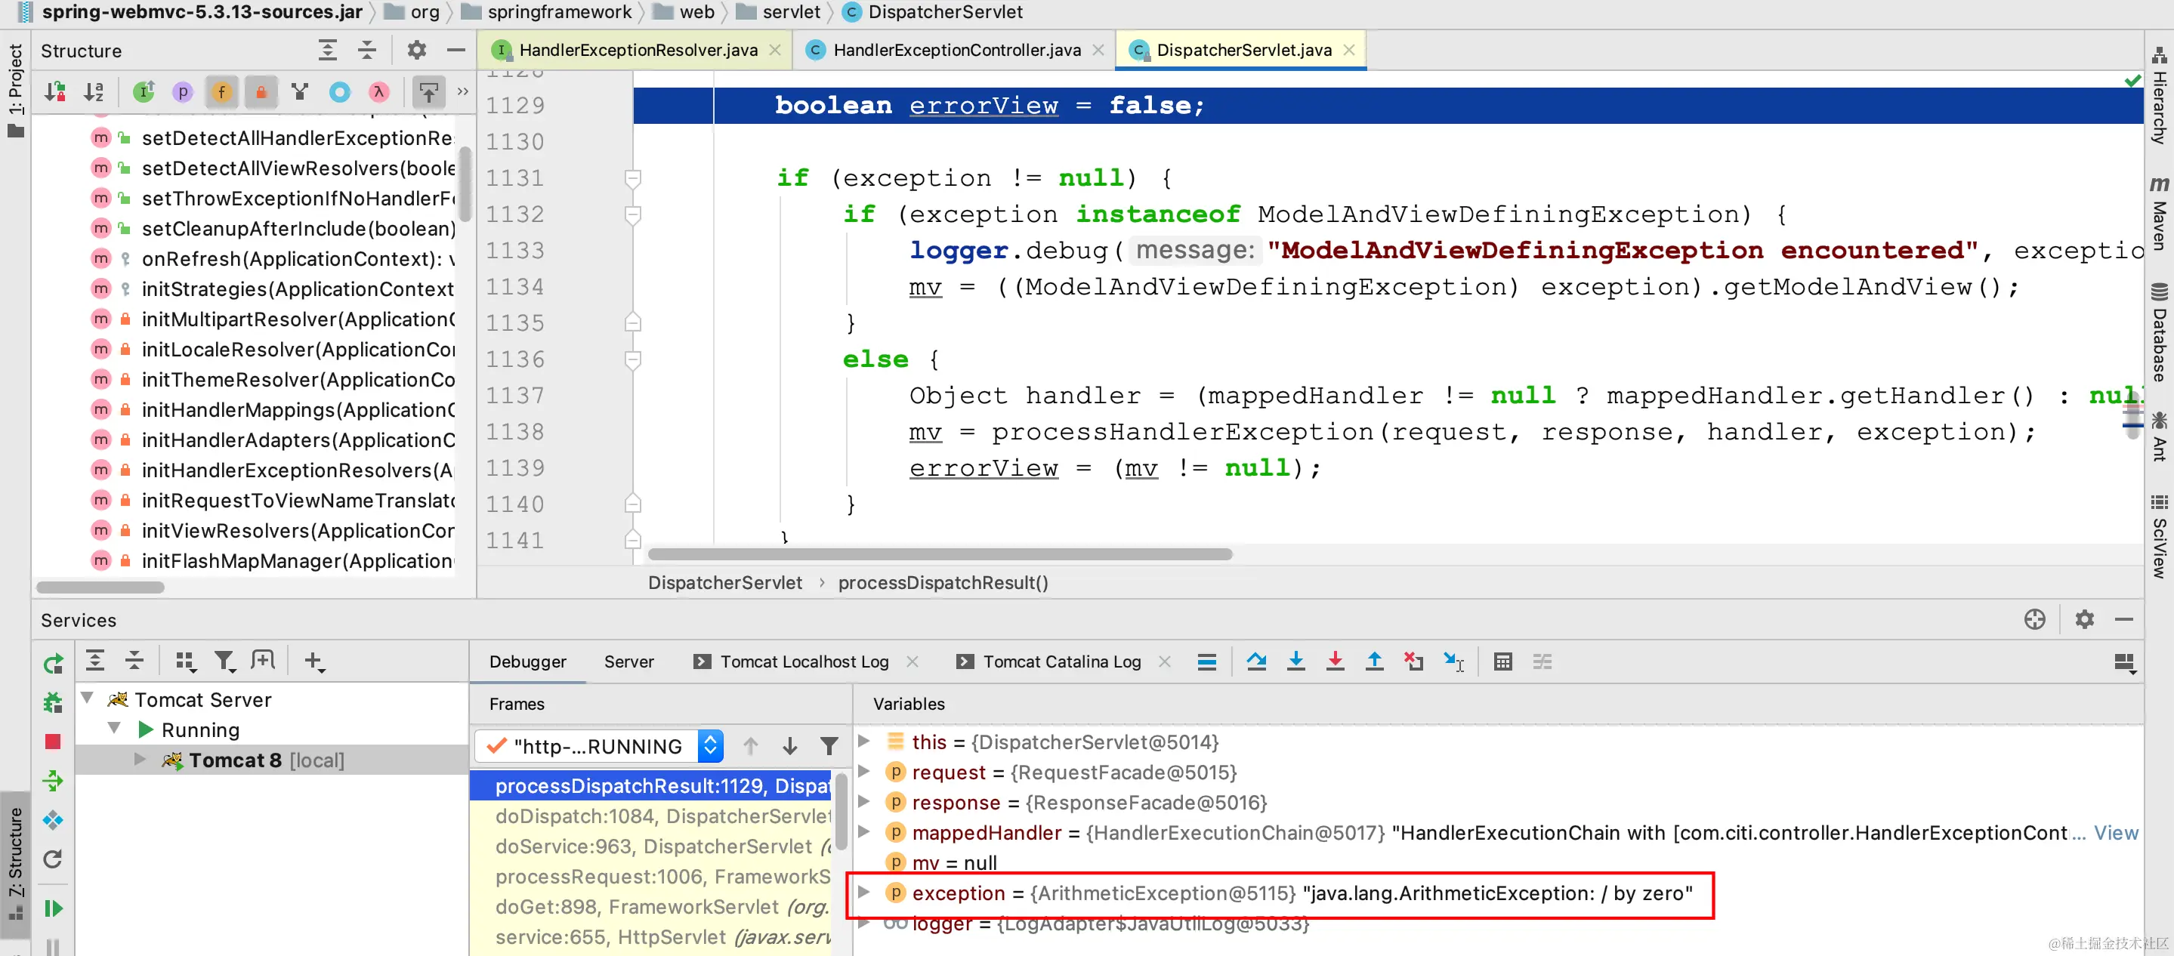The image size is (2174, 956).
Task: Toggle Show Lambdas filter in Structure toolbar
Action: click(x=379, y=92)
